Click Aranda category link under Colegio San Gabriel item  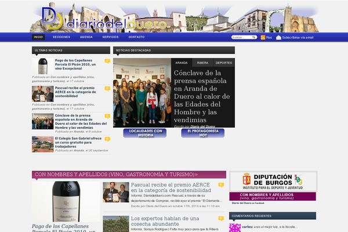79,151
